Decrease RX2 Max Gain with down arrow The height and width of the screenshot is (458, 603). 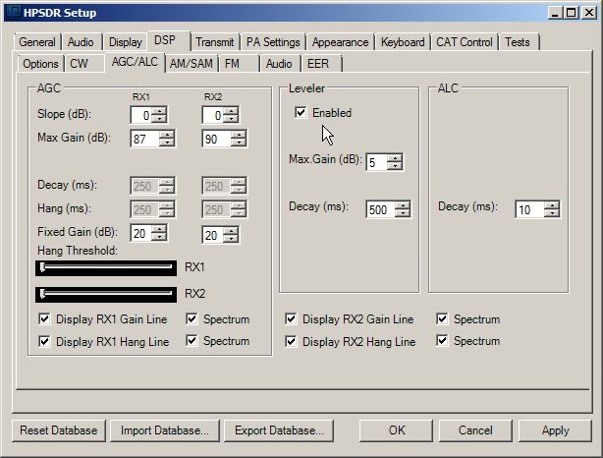(x=239, y=143)
